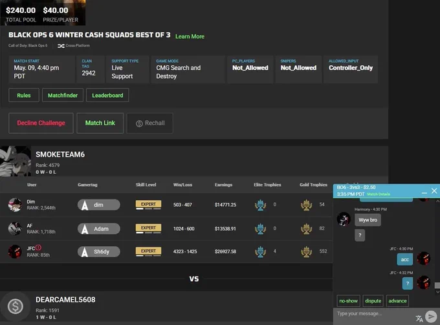Click the 4323 - 1425 win/loss value

coord(185,251)
